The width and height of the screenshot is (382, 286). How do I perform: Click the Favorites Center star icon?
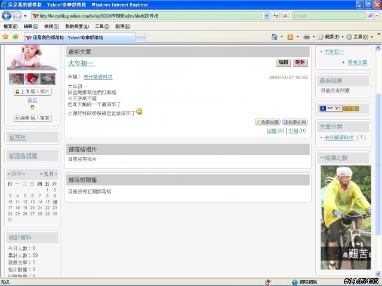(5, 37)
